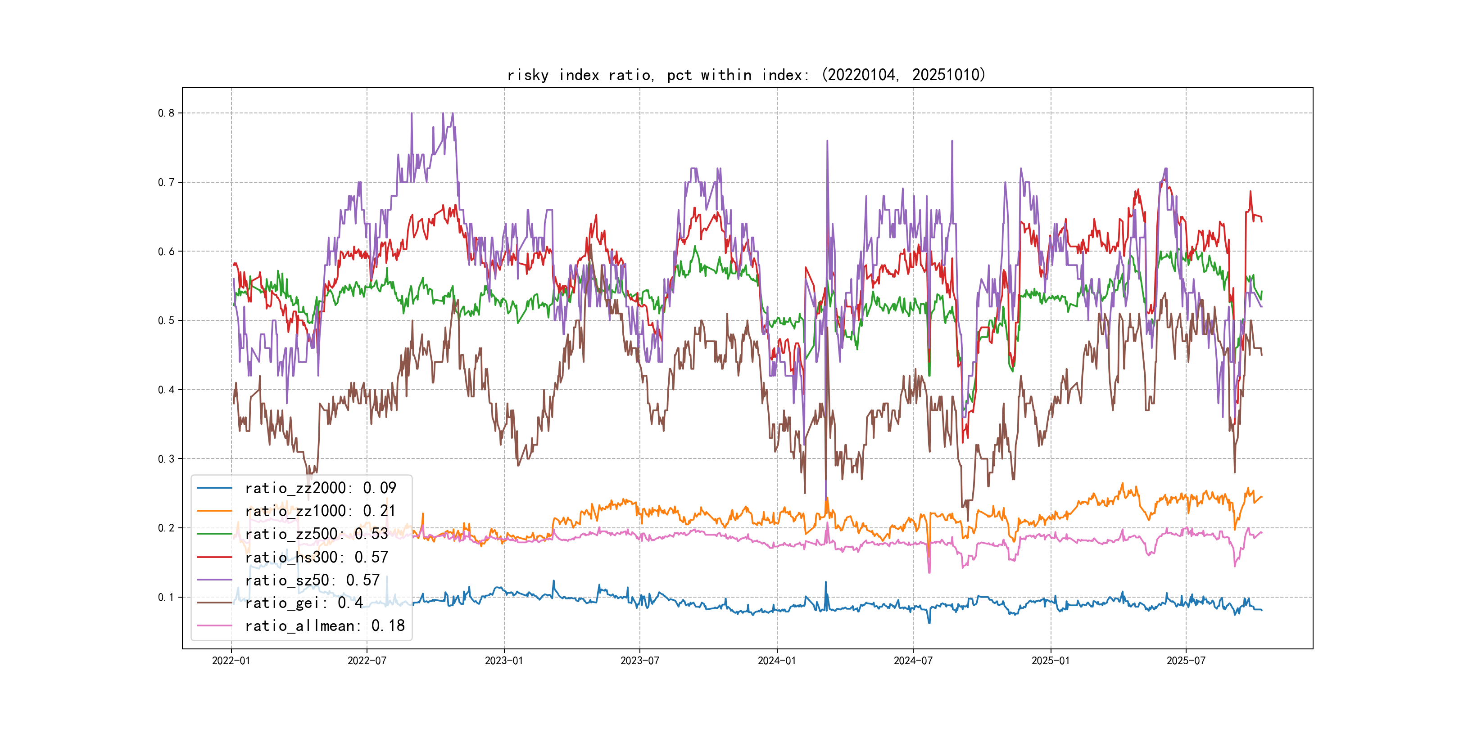Click the chart title text
Image resolution: width=1459 pixels, height=729 pixels.
(746, 75)
